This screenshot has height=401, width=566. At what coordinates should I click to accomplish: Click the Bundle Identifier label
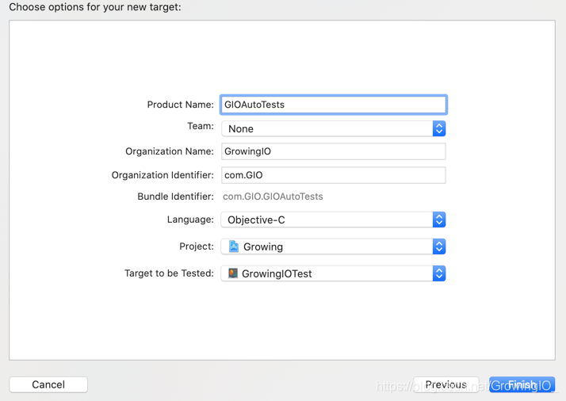[175, 197]
